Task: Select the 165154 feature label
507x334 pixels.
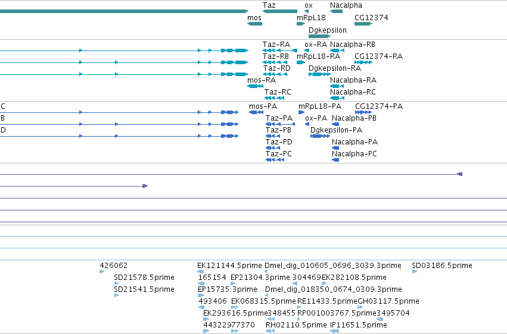Action: point(212,278)
